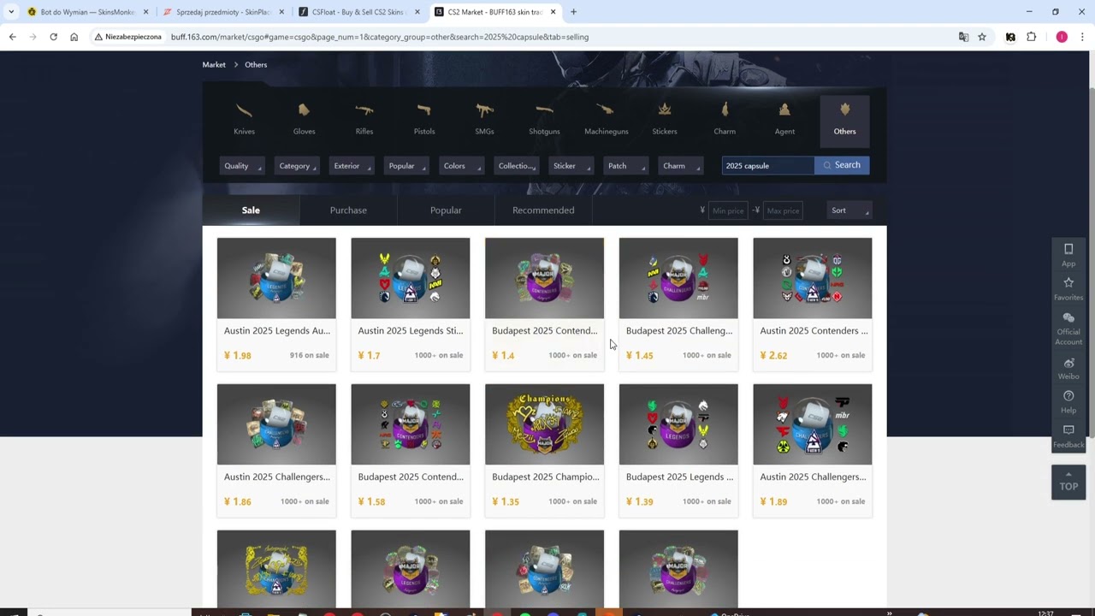Expand the Quality filter dropdown
Viewport: 1095px width, 616px height.
(242, 166)
